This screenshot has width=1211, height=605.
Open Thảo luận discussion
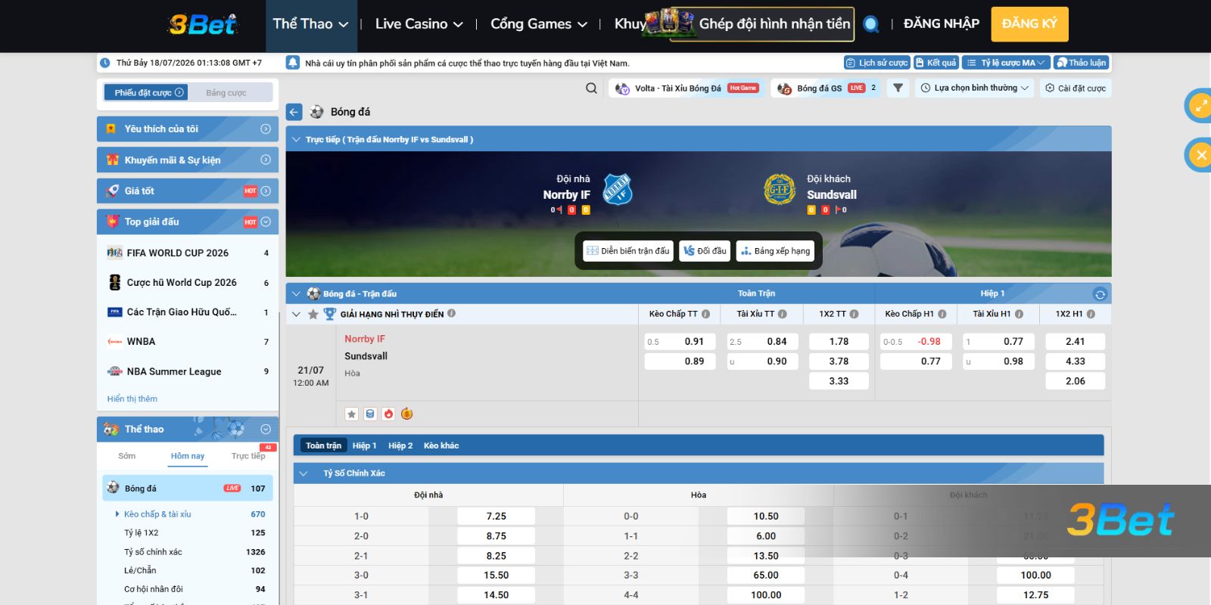[x=1082, y=63]
